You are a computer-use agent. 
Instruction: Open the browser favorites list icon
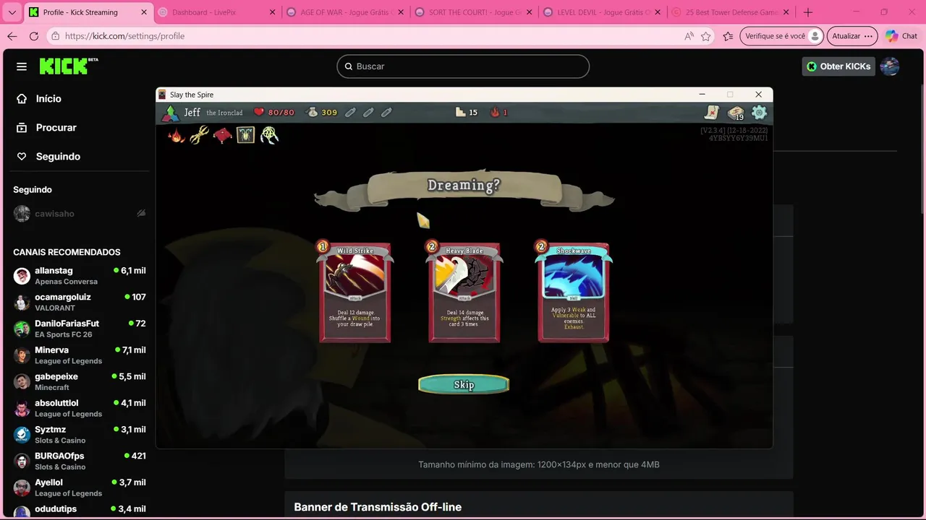point(728,36)
